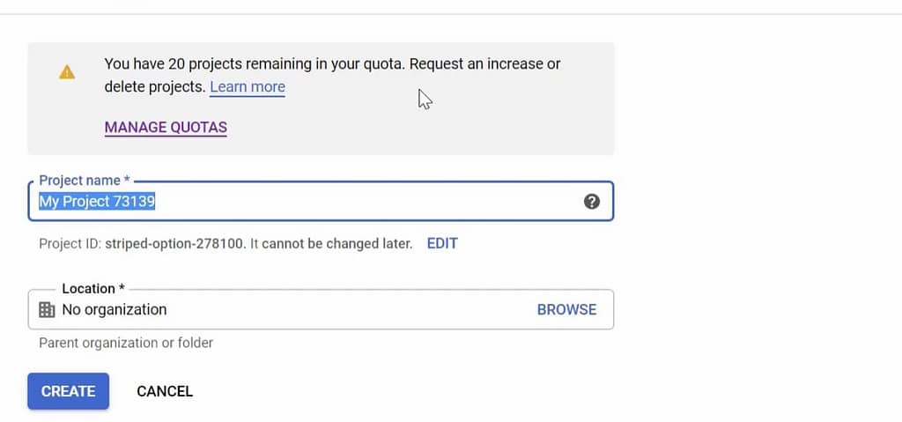Click It cannot be changed later text
902x422 pixels.
pos(331,243)
